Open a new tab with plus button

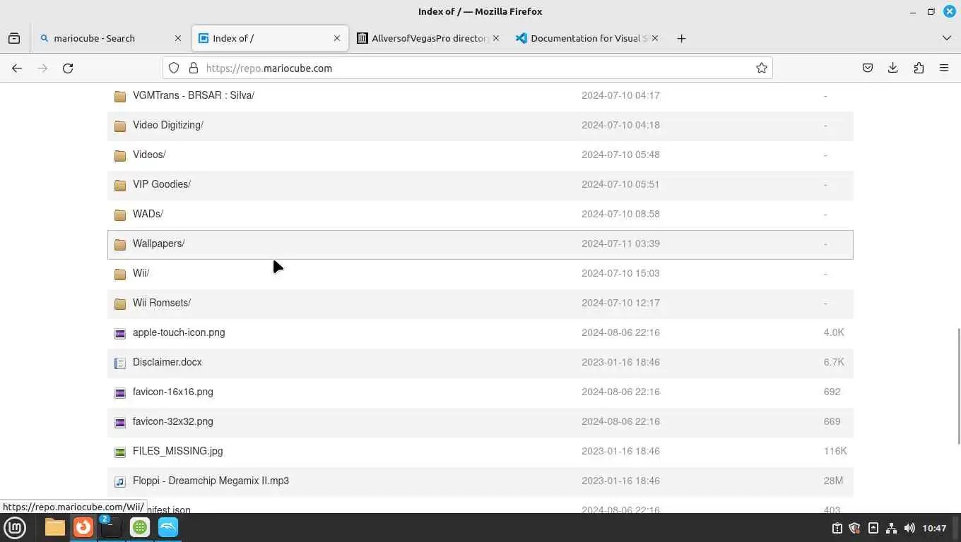click(681, 38)
